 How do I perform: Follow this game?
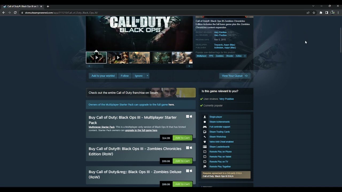click(125, 76)
